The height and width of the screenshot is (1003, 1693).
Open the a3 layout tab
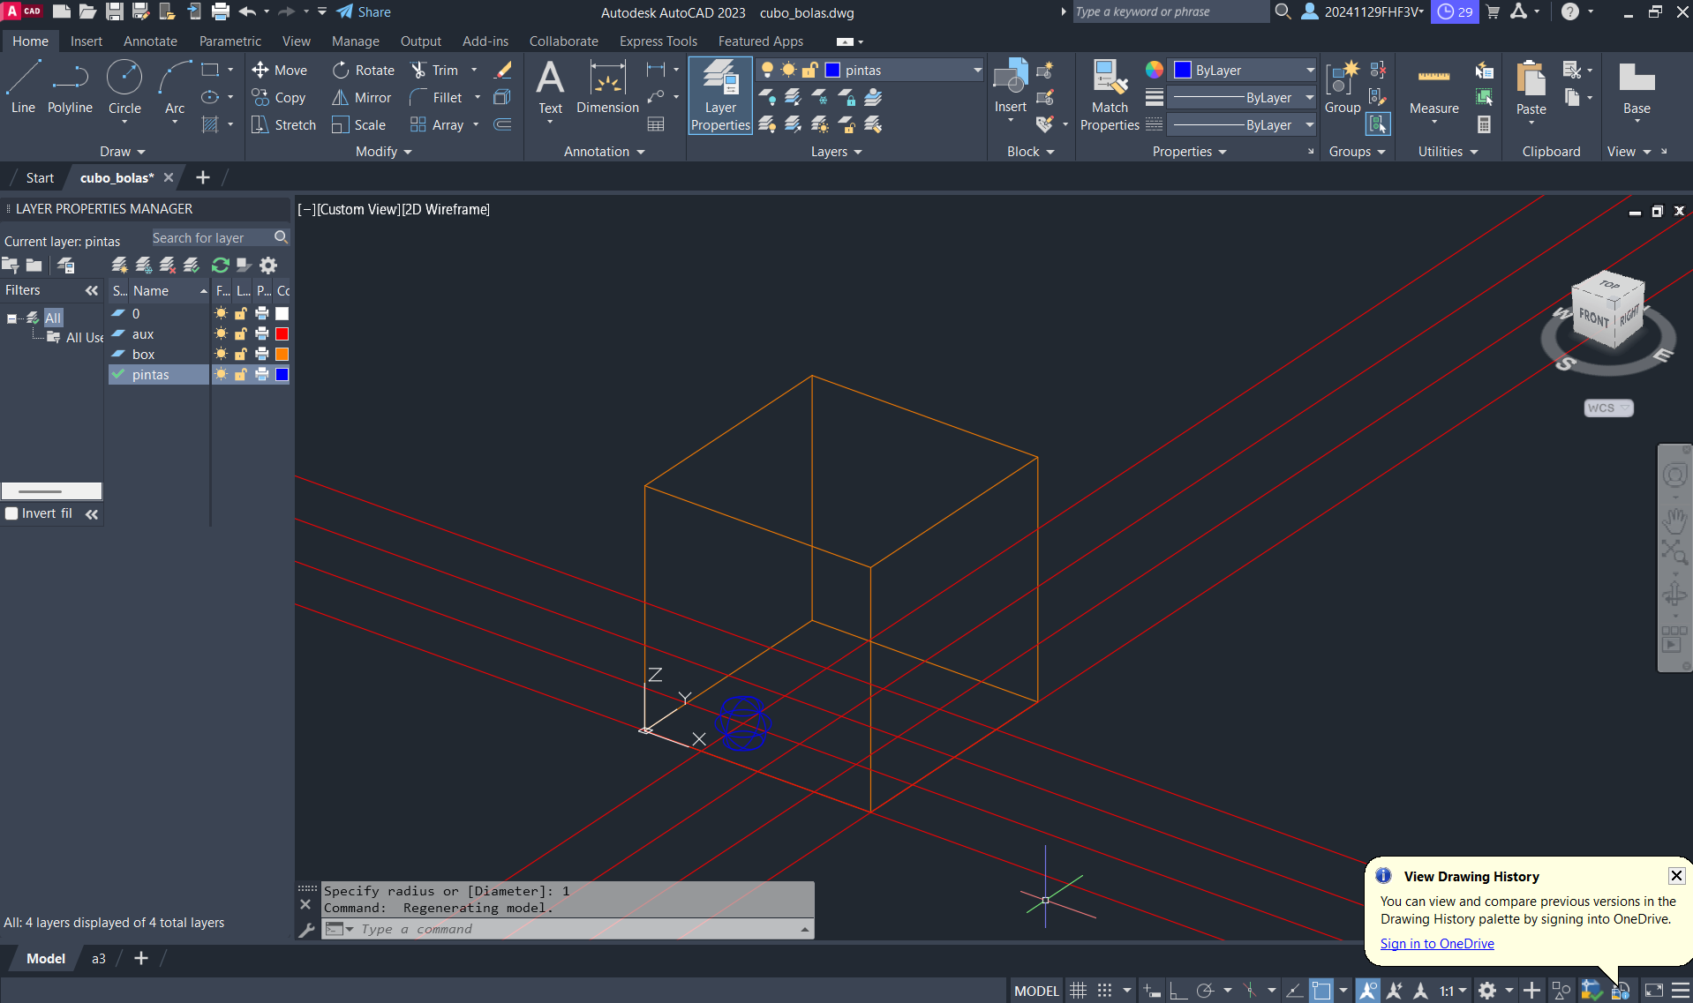click(99, 959)
